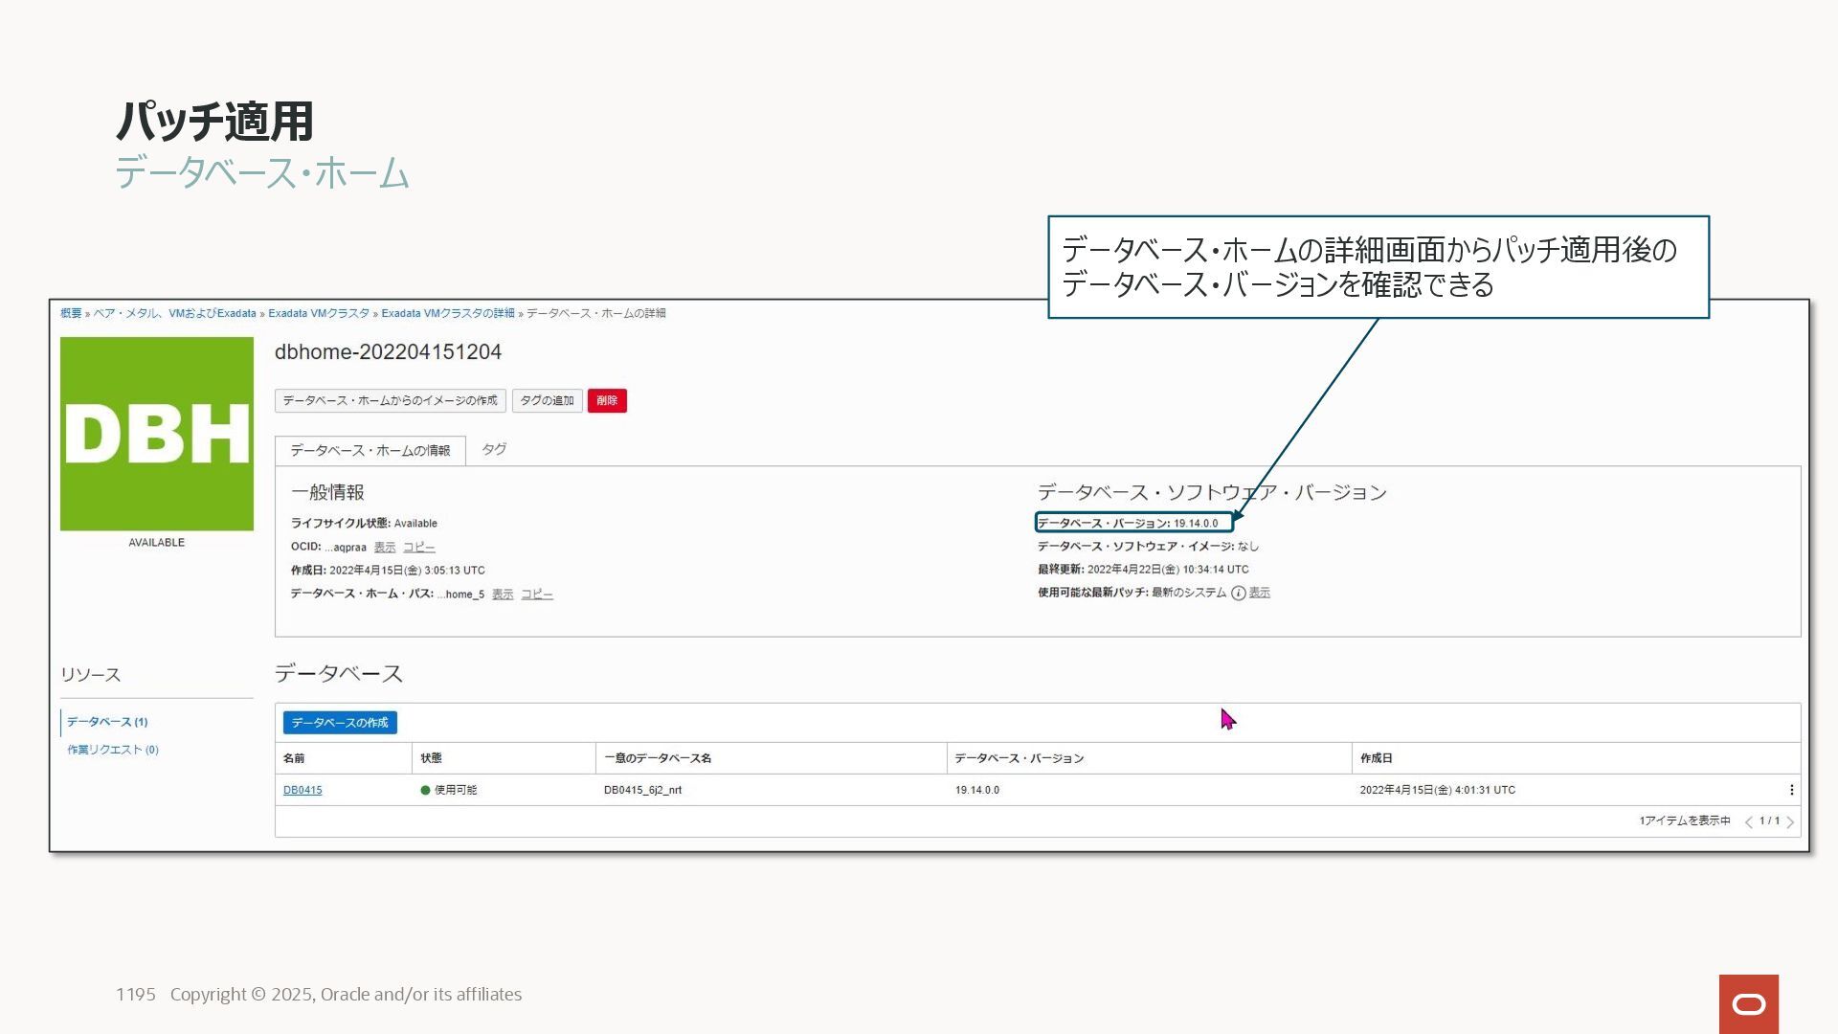Click the info icon beside 最新のシステム
The width and height of the screenshot is (1838, 1034).
pos(1238,594)
